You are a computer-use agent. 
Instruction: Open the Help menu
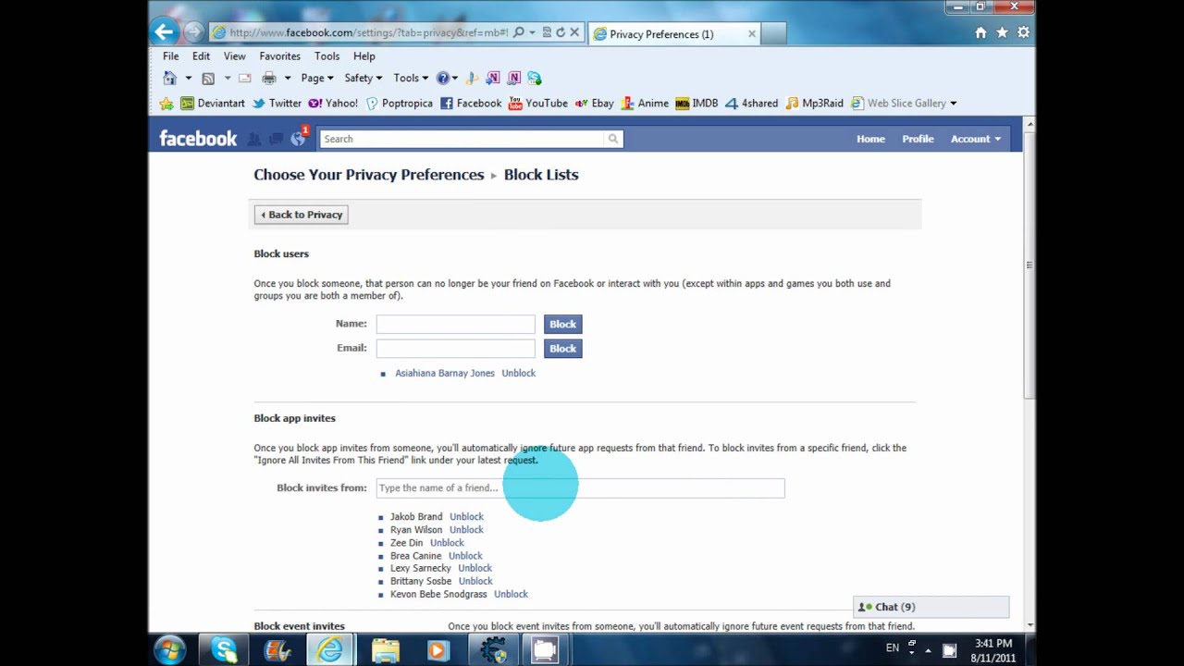(364, 55)
